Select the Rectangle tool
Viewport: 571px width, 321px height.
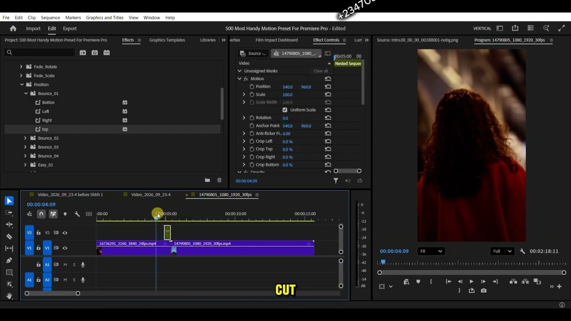(x=9, y=272)
